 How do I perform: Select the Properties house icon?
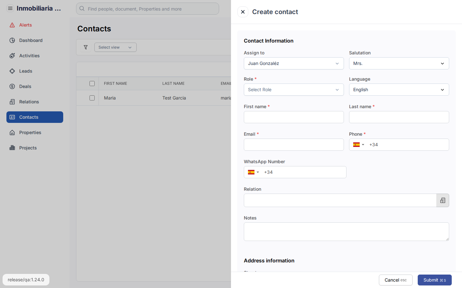12,132
